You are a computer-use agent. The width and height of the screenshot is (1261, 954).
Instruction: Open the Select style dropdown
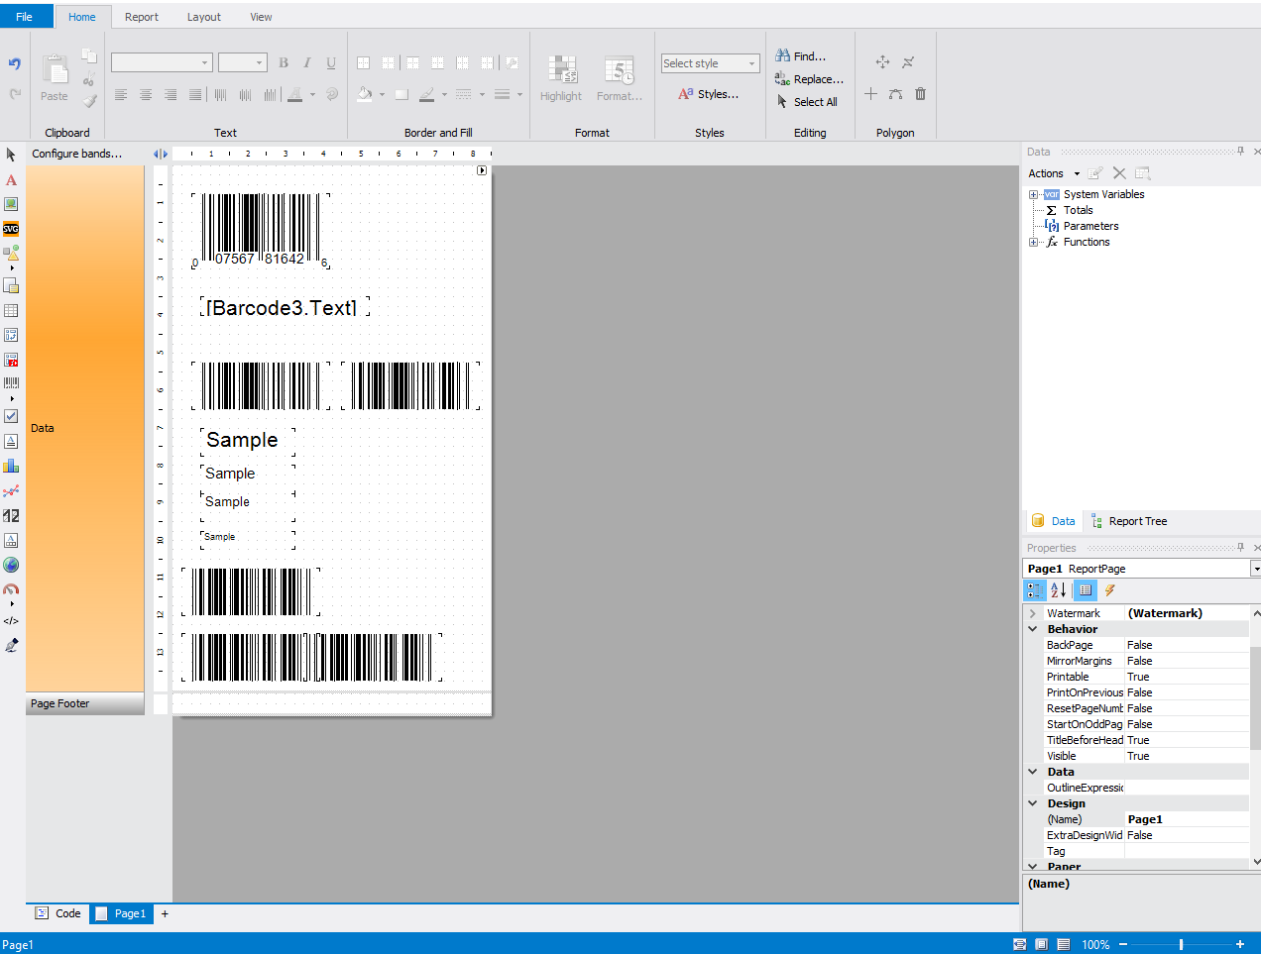710,63
